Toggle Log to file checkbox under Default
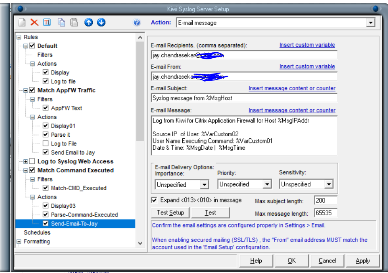The image size is (388, 273). [46, 81]
